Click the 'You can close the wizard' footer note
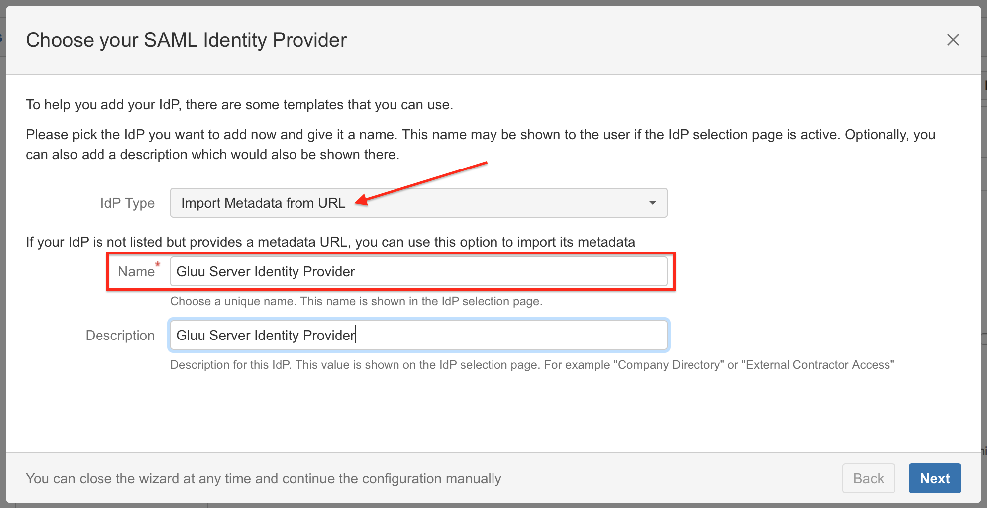The width and height of the screenshot is (987, 508). 264,478
